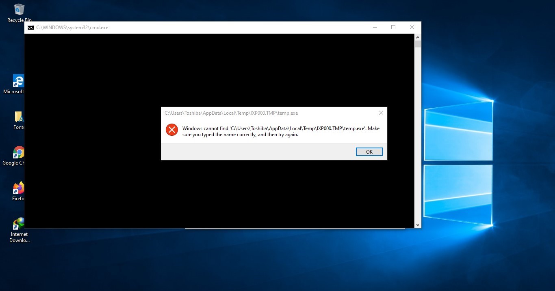Click OK in the error dialog
555x291 pixels.
click(x=369, y=152)
